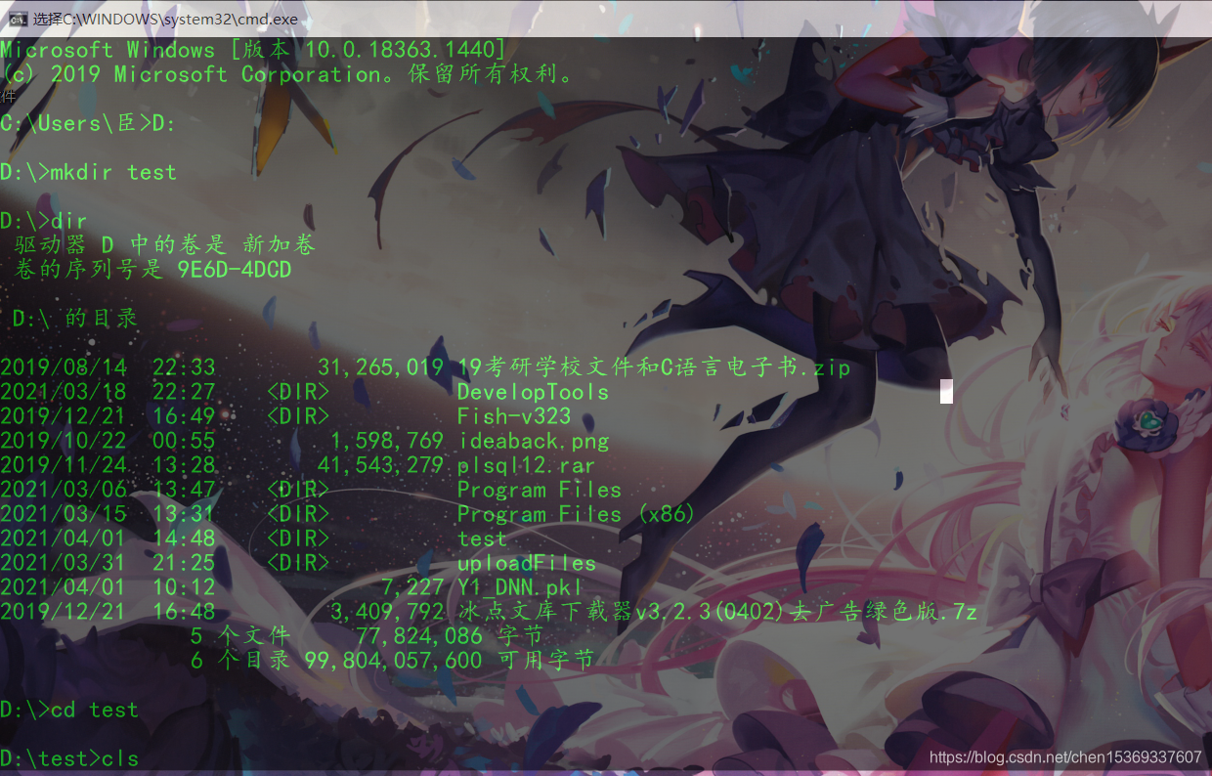
Task: Click the 'test' directory entry in listing
Action: (x=482, y=539)
